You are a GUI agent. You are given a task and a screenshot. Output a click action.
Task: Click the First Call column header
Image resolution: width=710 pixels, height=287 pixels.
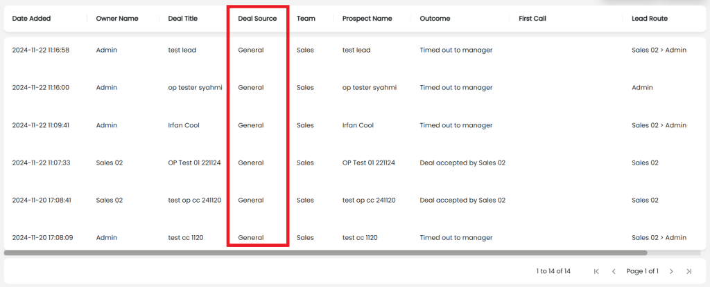(532, 19)
